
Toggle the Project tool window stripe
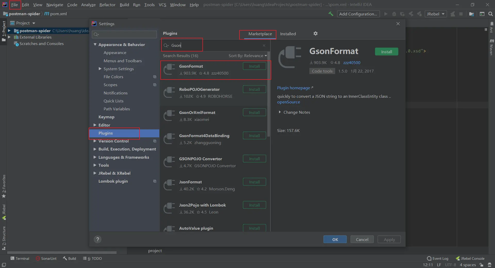[x=4, y=31]
